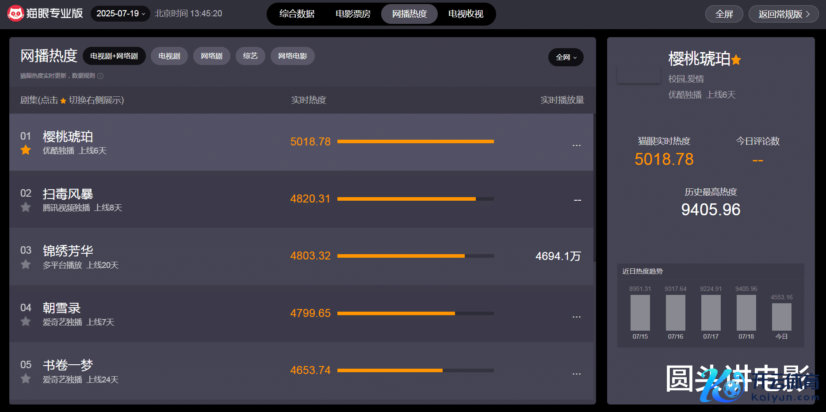Click the orange heat bar for 樱桃琥珀
The image size is (826, 412).
(x=415, y=141)
